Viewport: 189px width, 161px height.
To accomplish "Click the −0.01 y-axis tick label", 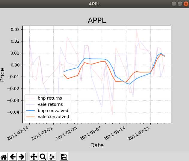I will 13,77.
